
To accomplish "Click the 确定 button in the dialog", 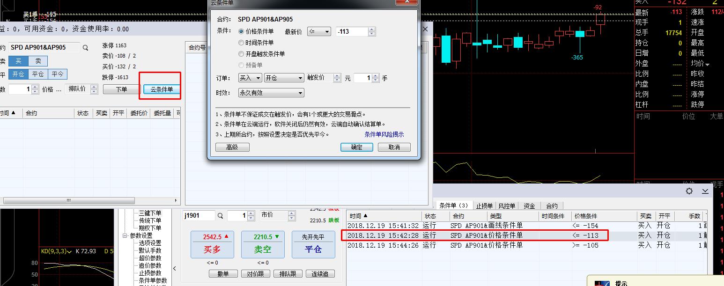I will click(x=356, y=147).
